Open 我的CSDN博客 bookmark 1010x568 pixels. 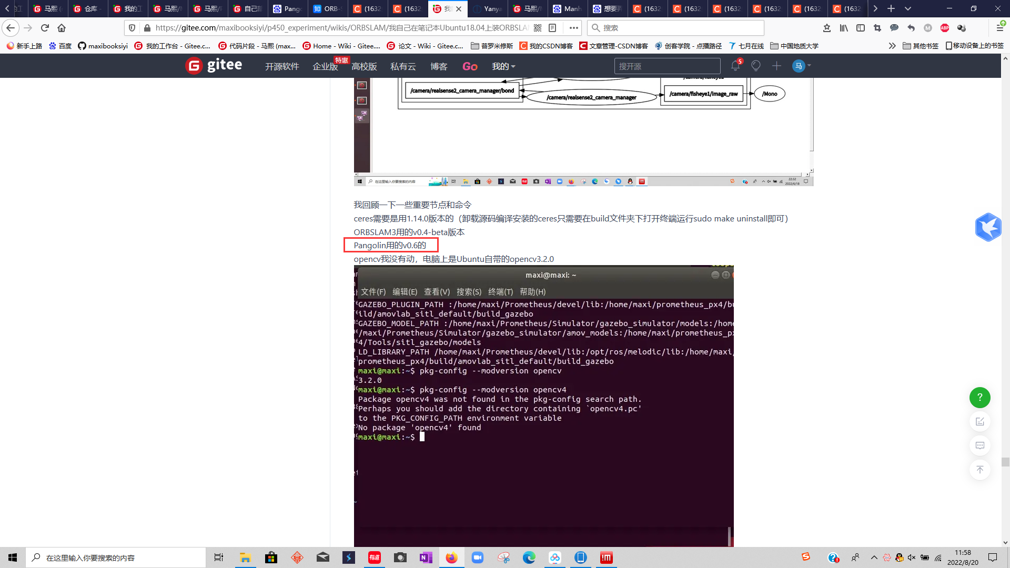coord(546,46)
